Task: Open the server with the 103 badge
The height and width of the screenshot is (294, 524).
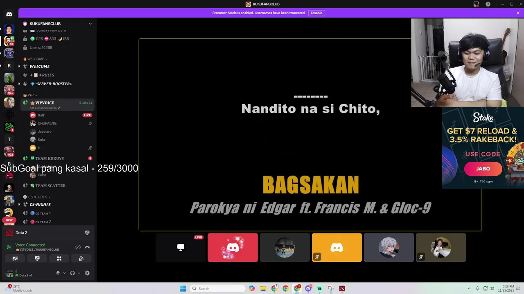Action: pyautogui.click(x=9, y=151)
